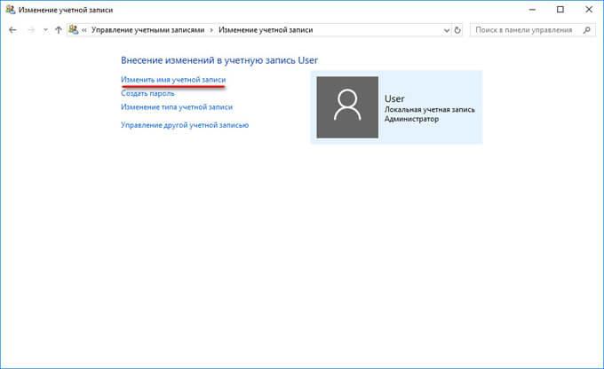This screenshot has width=604, height=369.
Task: Open "Создать пароль" link
Action: pyautogui.click(x=147, y=93)
